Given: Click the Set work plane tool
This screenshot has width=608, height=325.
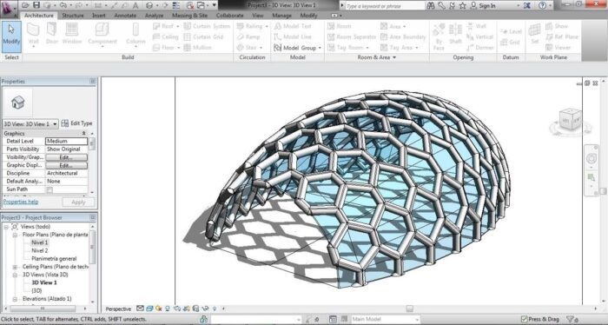Looking at the screenshot, I should (535, 34).
